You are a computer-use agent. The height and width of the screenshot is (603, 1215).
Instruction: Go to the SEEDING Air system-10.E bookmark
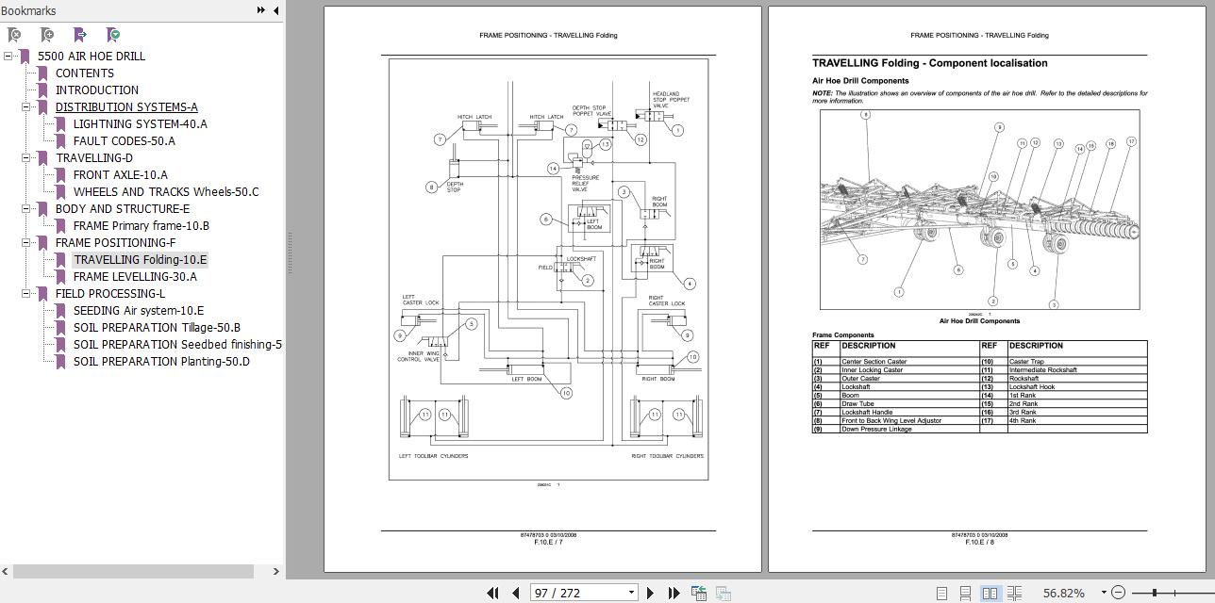pos(141,310)
